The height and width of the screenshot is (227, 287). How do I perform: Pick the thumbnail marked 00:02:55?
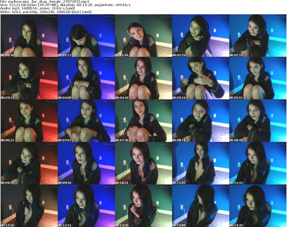[x=258, y=36]
